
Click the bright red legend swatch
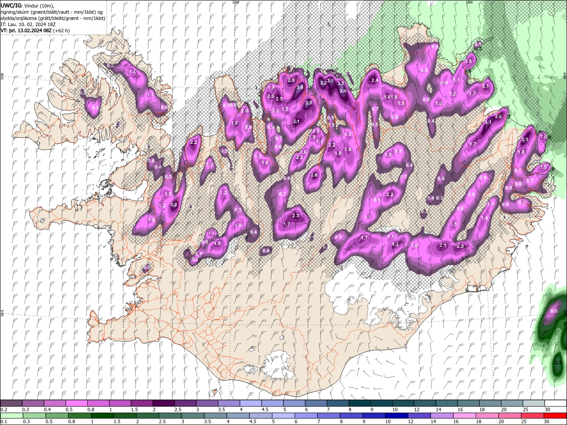[555, 416]
